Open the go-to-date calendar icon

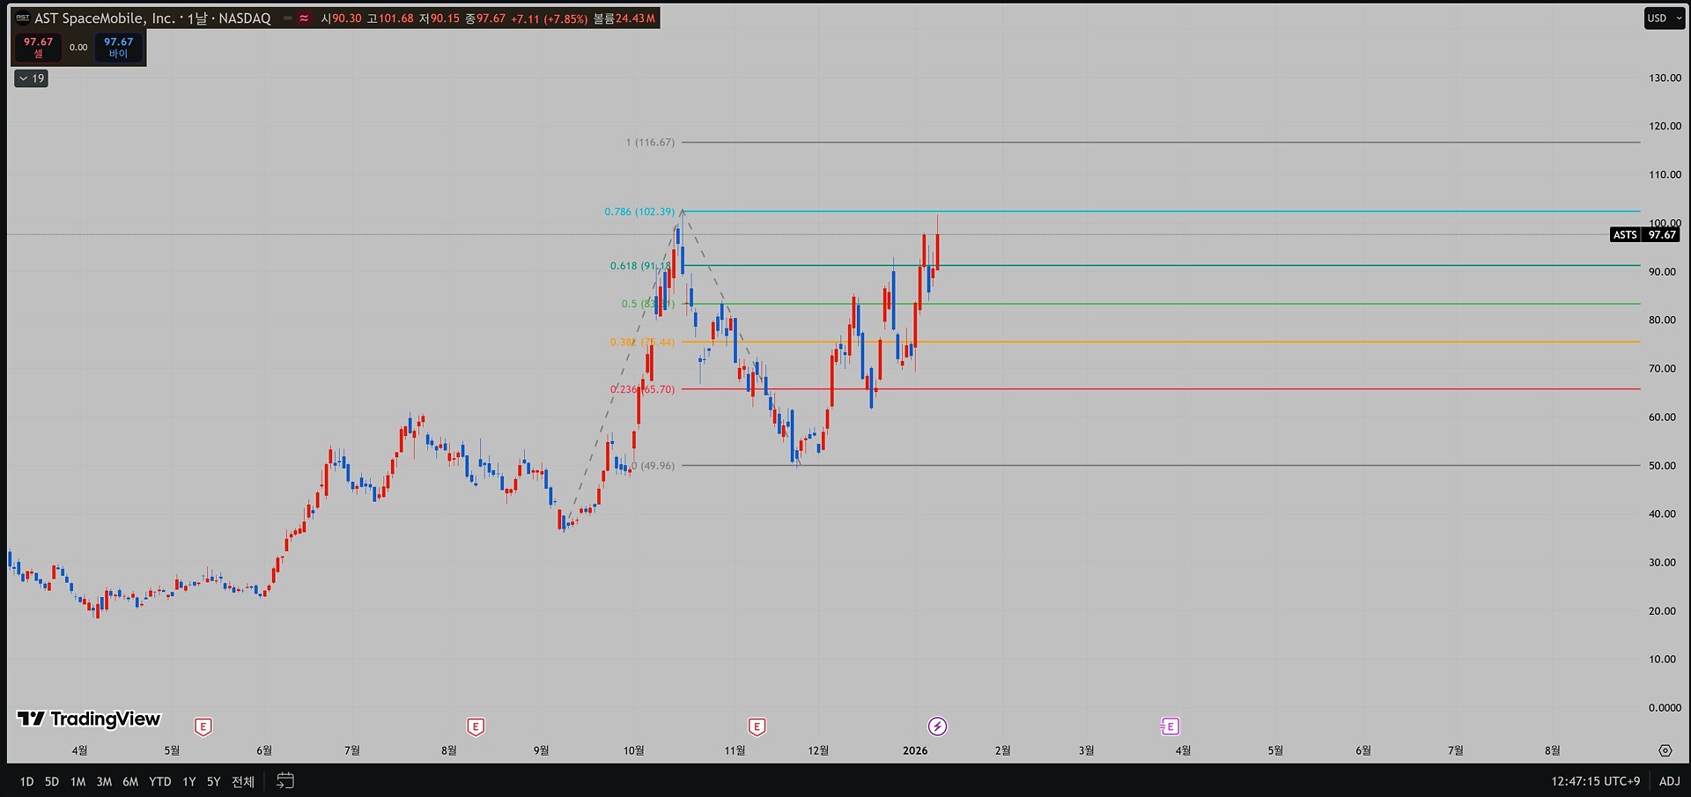pos(284,781)
